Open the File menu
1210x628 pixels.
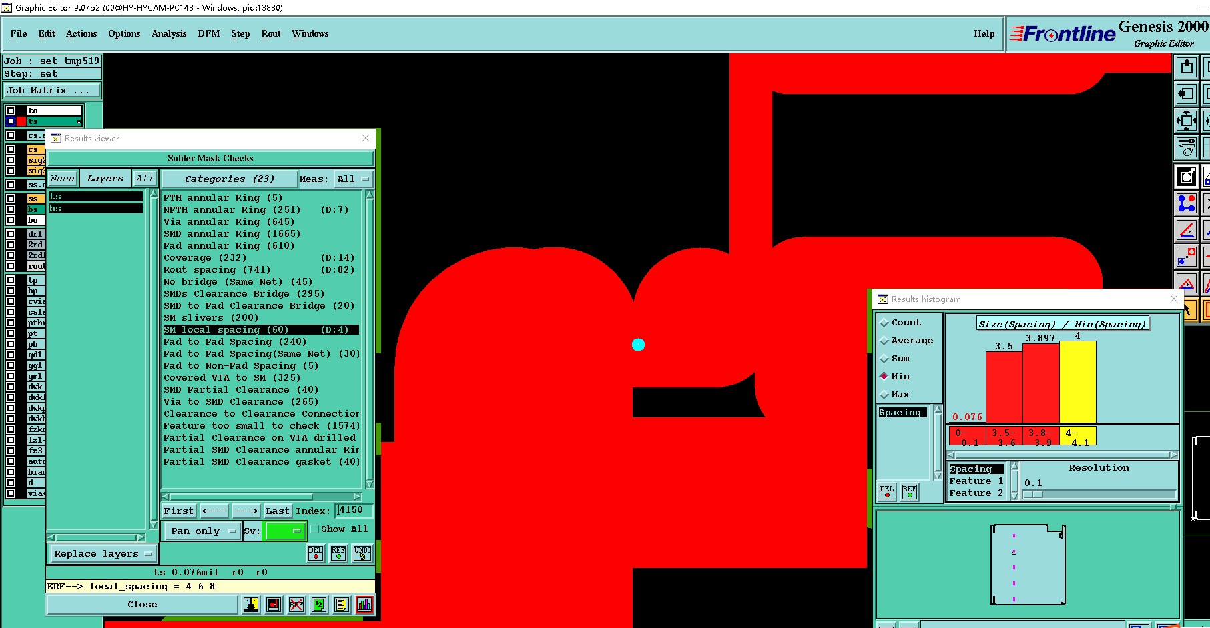pos(19,33)
